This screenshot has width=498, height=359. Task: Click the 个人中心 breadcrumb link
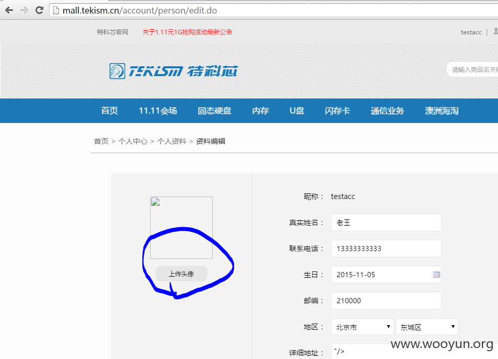click(133, 141)
